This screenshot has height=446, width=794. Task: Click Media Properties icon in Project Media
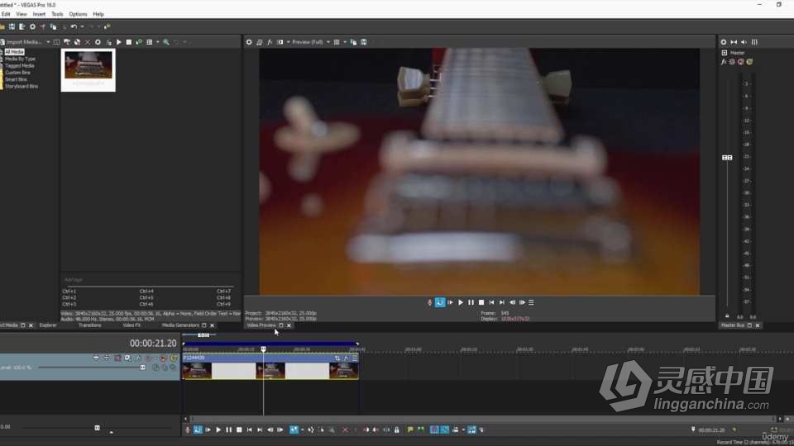98,42
